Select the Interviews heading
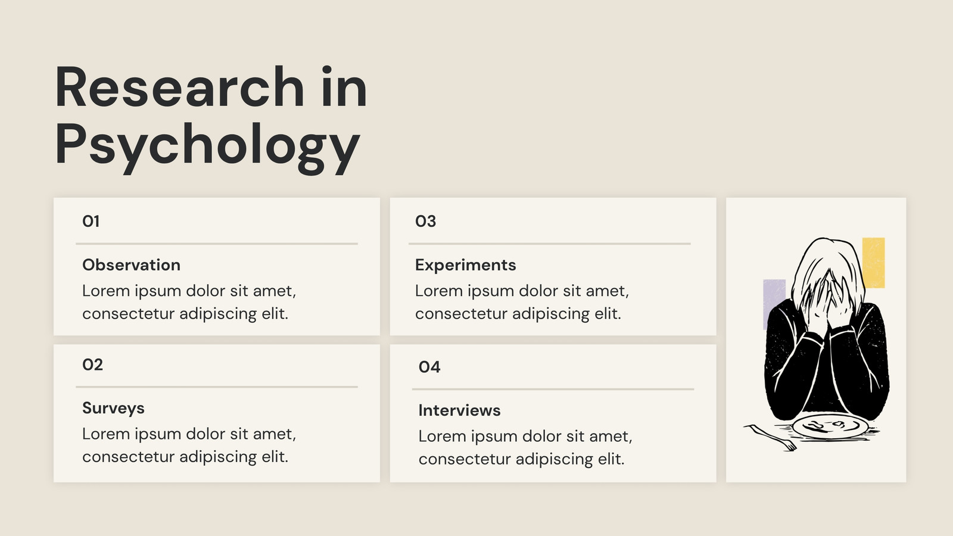Image resolution: width=953 pixels, height=536 pixels. [x=459, y=410]
